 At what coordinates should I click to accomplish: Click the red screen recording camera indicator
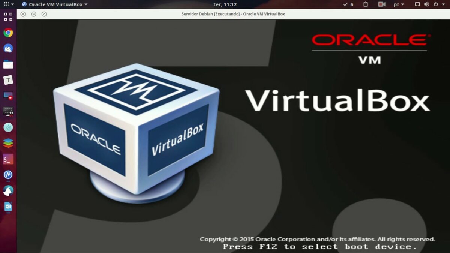pos(382,4)
